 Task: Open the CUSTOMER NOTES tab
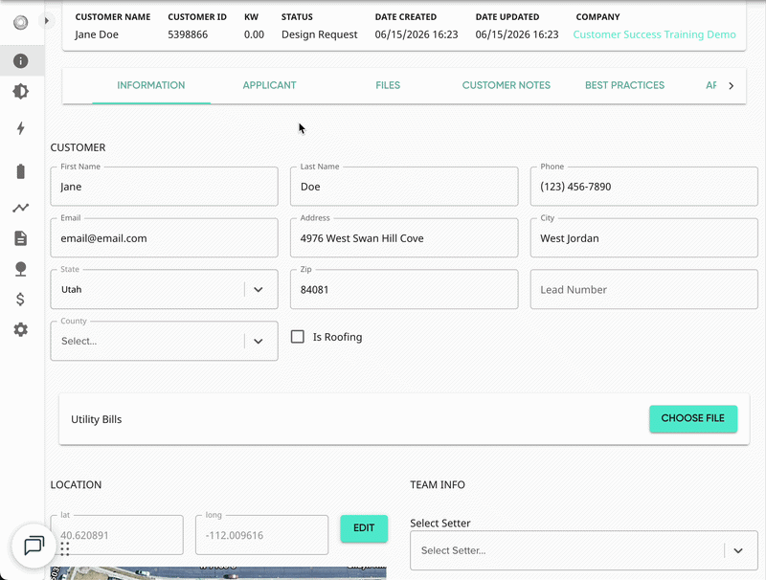(507, 85)
